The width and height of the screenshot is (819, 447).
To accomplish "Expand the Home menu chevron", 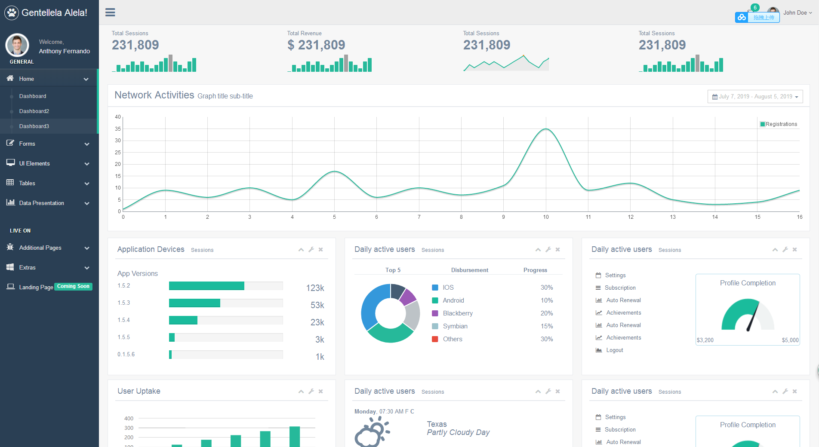I will tap(86, 79).
